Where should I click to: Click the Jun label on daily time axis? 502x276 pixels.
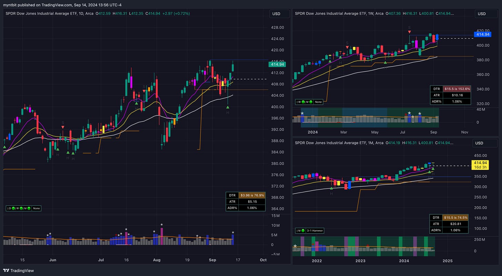tap(52, 260)
